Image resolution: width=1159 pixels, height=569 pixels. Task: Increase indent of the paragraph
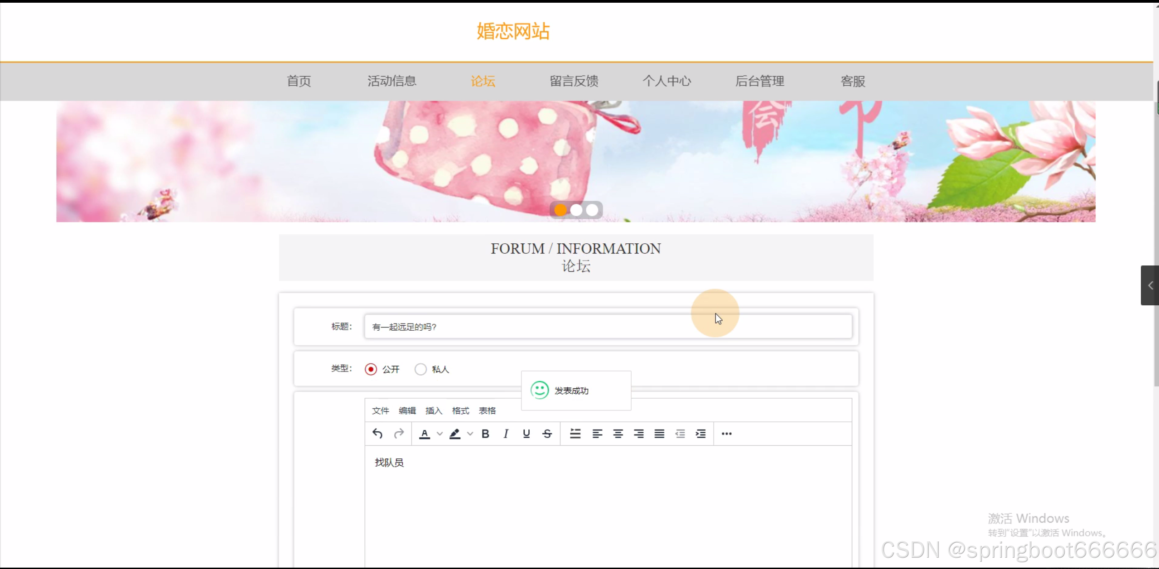tap(700, 434)
